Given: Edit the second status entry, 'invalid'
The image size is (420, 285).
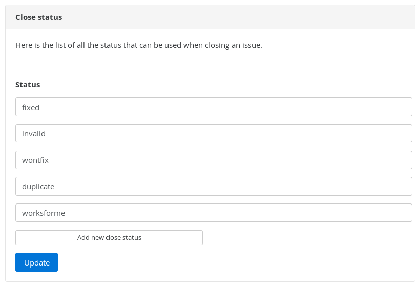Looking at the screenshot, I should 214,133.
